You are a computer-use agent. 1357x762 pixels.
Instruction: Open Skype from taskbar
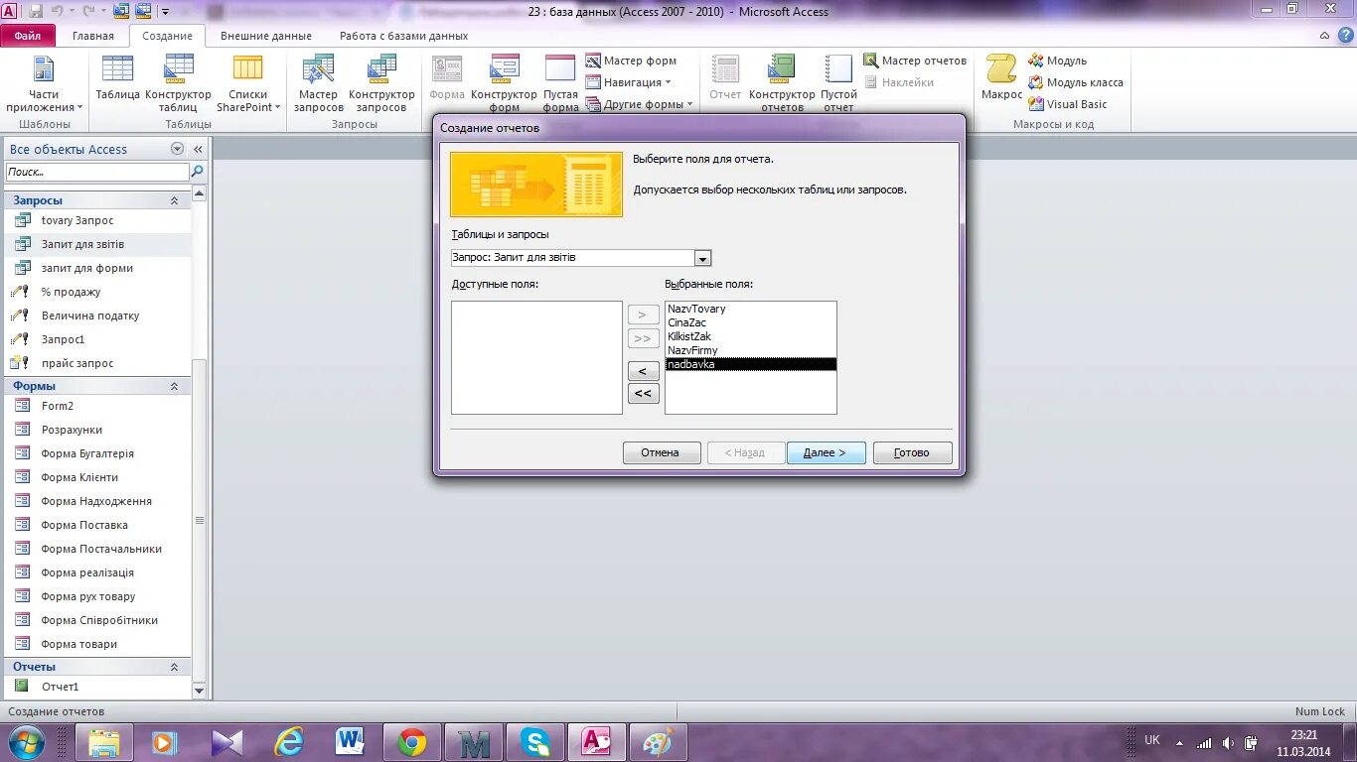click(x=535, y=742)
